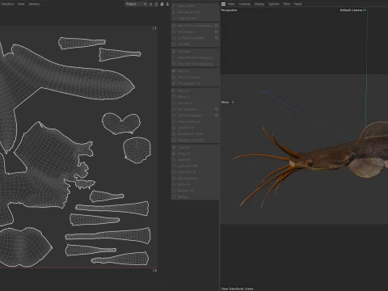The width and height of the screenshot is (388, 291).
Task: Open options for UV Rectangularize
Action: [217, 116]
